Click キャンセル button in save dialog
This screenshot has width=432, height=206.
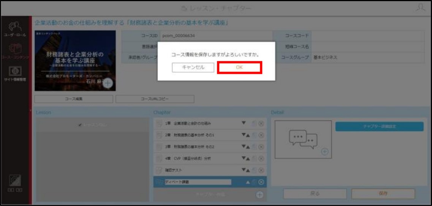coord(193,67)
